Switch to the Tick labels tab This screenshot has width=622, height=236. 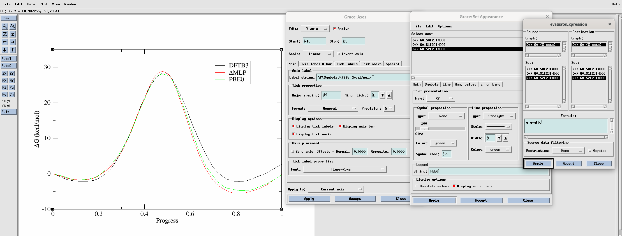click(347, 64)
